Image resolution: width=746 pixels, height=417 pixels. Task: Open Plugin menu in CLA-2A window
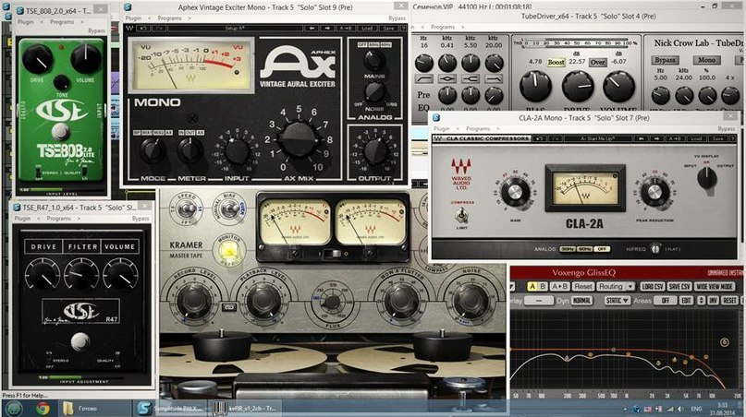(441, 129)
